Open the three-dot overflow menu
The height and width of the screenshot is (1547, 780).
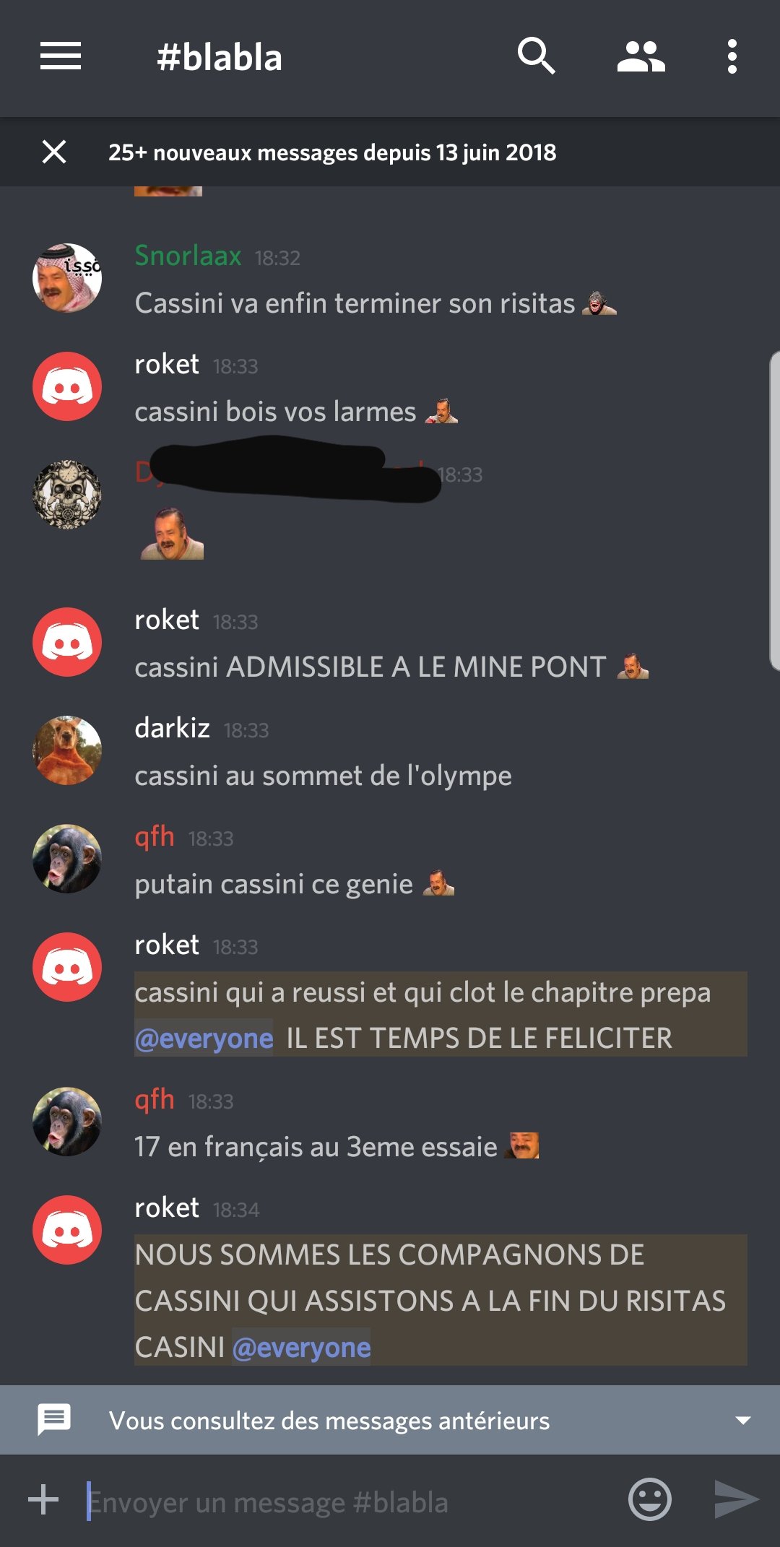pyautogui.click(x=732, y=56)
